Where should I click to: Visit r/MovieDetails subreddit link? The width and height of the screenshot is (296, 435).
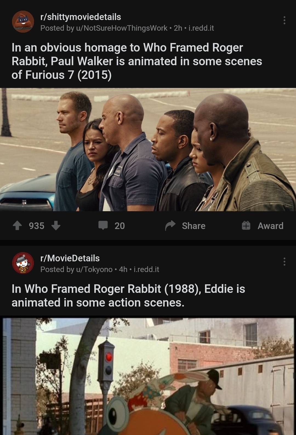(70, 258)
